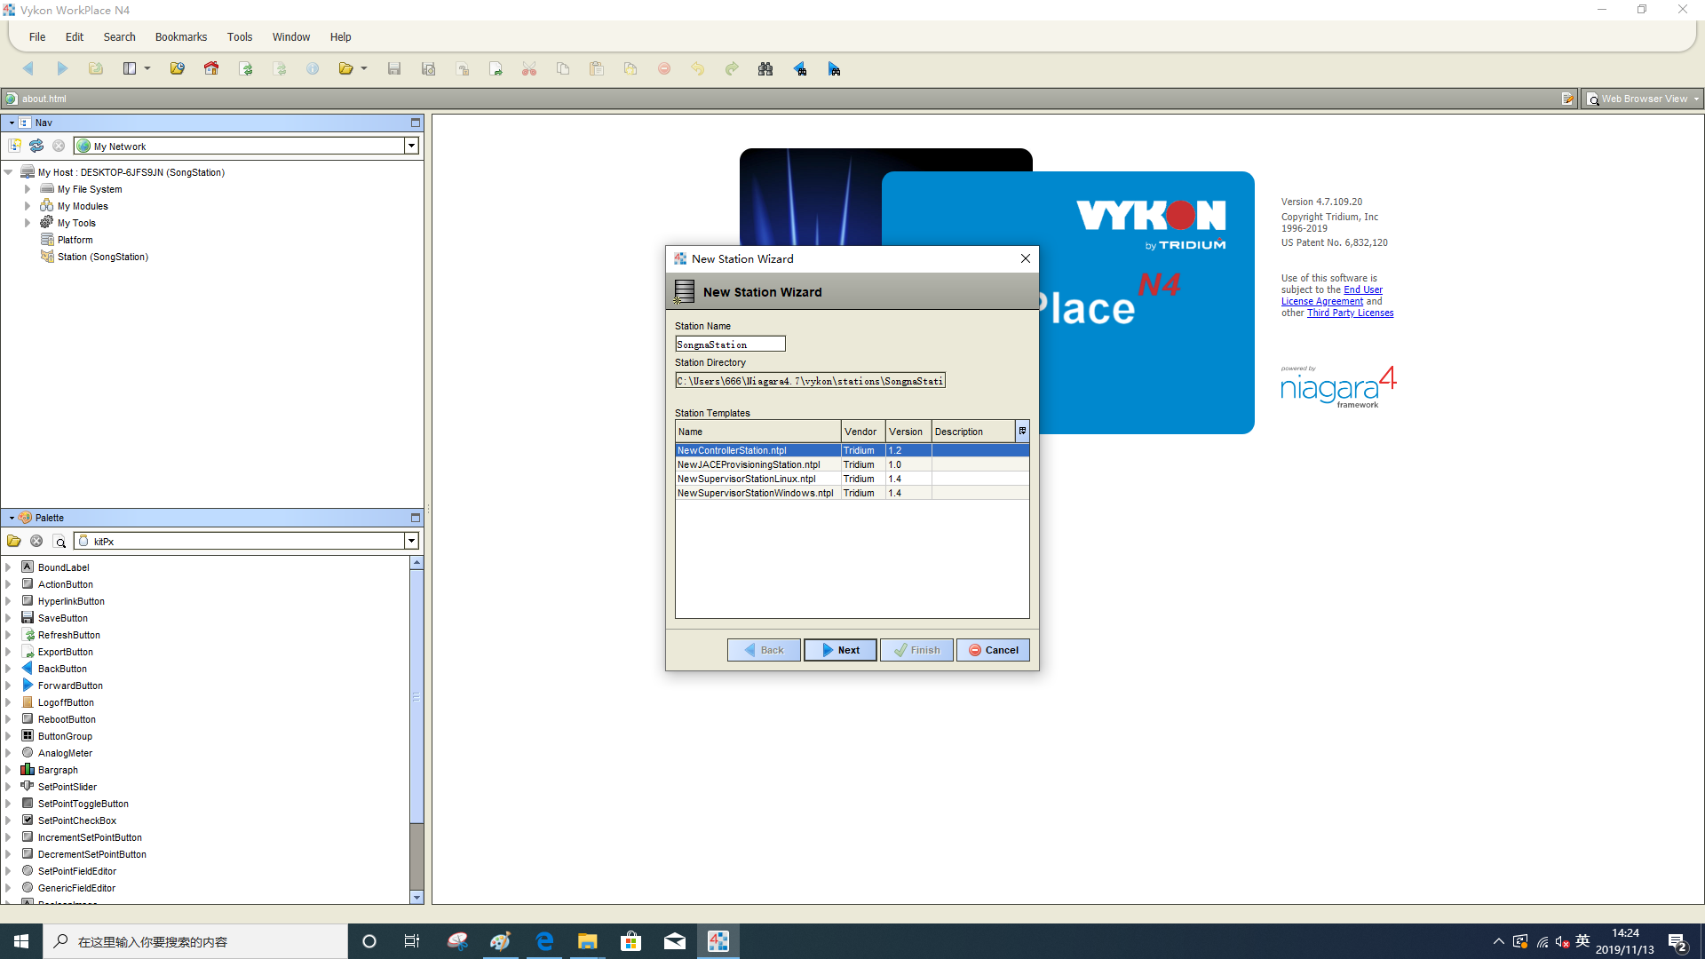Click the Side Bars toolbar icon
This screenshot has height=959, width=1705.
[130, 68]
